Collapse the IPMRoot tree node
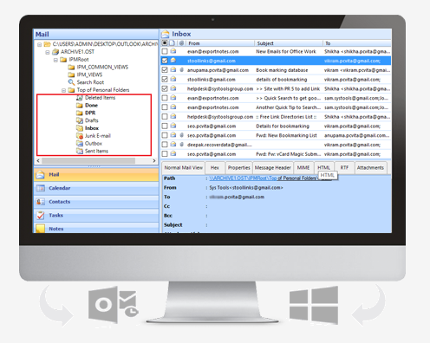430x343 pixels. tap(55, 60)
